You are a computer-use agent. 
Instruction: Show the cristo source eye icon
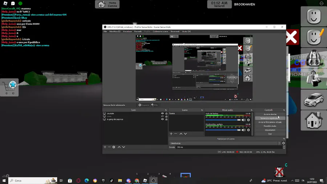162,116
